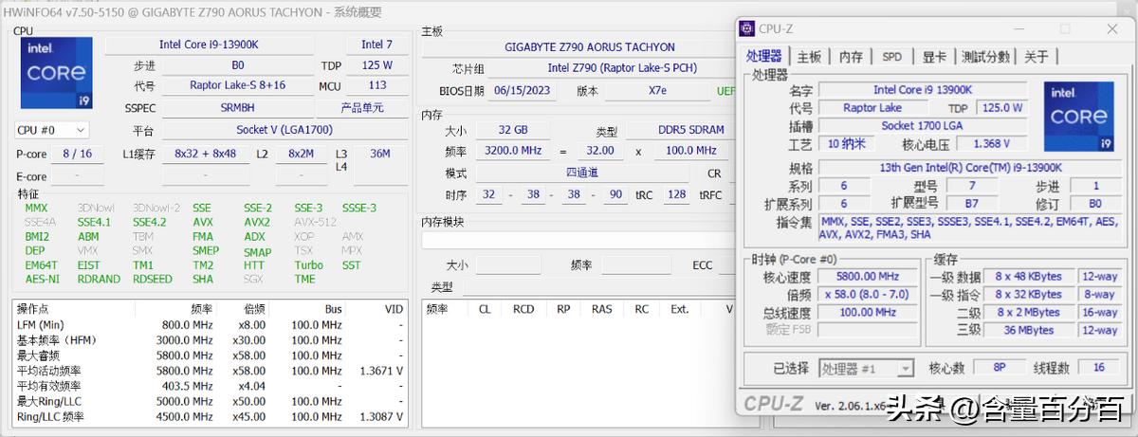Click the core voltage 1.368 V field
Image resolution: width=1138 pixels, height=437 pixels.
(991, 144)
